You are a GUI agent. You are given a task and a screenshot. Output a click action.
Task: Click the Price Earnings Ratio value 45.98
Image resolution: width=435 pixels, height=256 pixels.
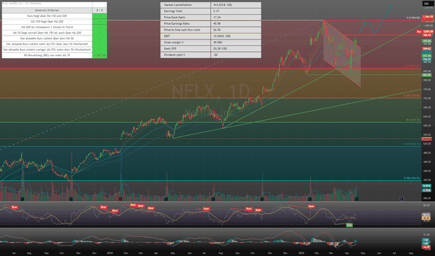[x=236, y=24]
